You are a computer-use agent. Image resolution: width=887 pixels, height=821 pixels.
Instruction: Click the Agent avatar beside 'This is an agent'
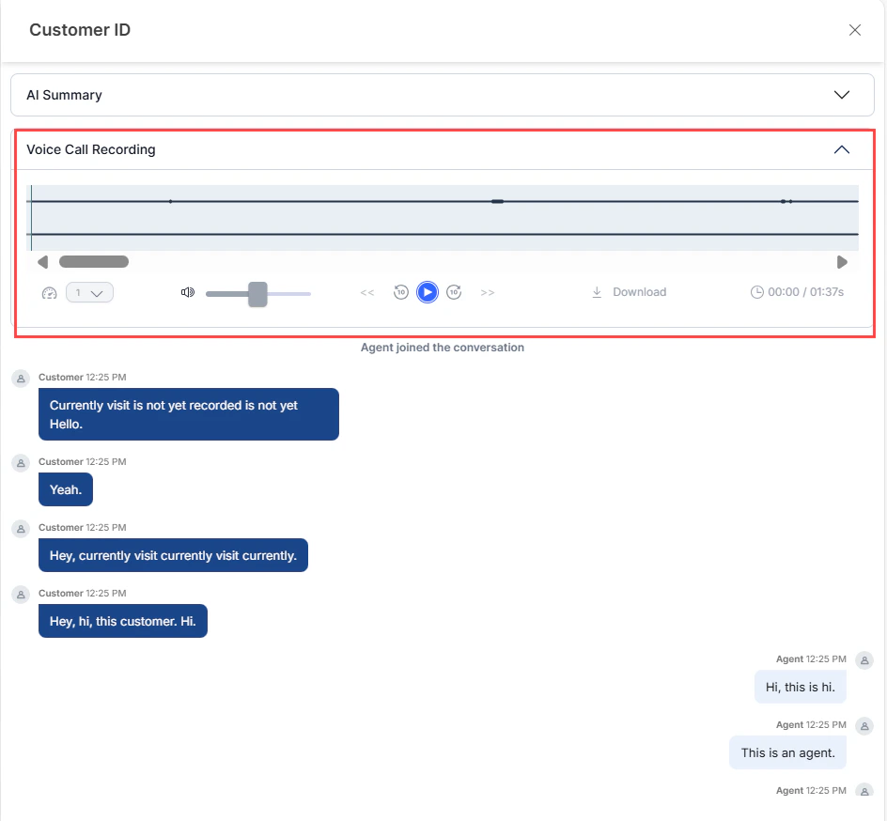click(864, 725)
